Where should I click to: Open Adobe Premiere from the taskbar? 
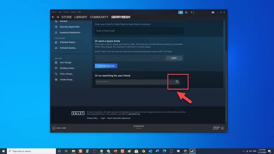[94, 151]
